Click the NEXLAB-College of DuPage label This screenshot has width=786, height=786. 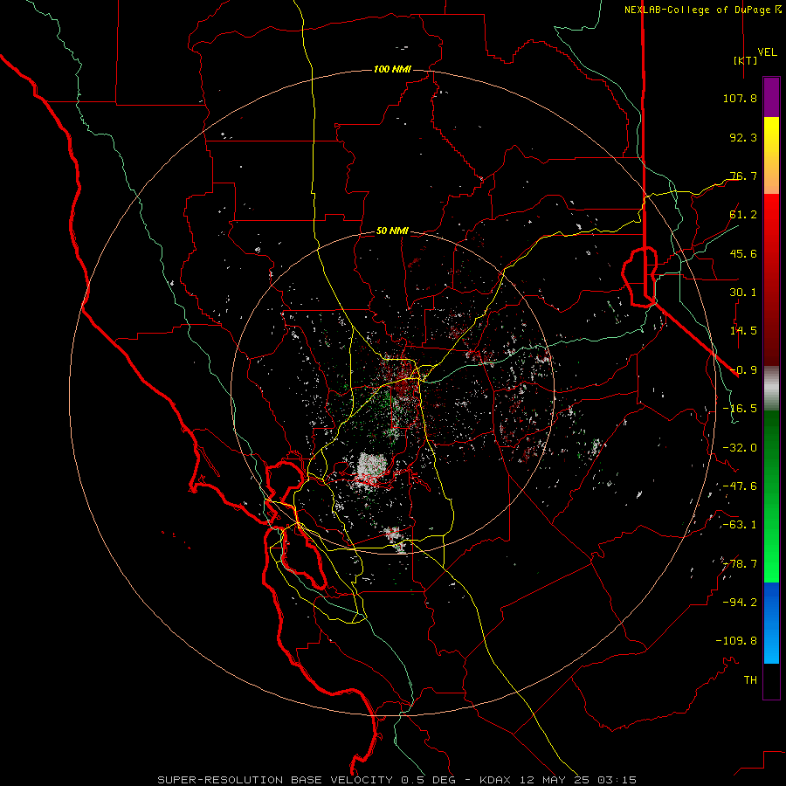click(x=702, y=10)
